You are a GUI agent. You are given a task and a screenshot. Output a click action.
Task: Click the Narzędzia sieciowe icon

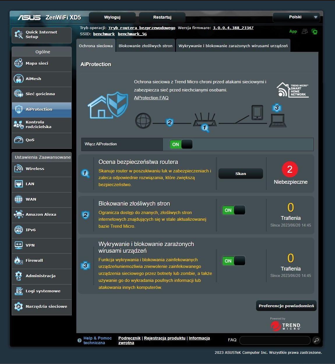19,306
